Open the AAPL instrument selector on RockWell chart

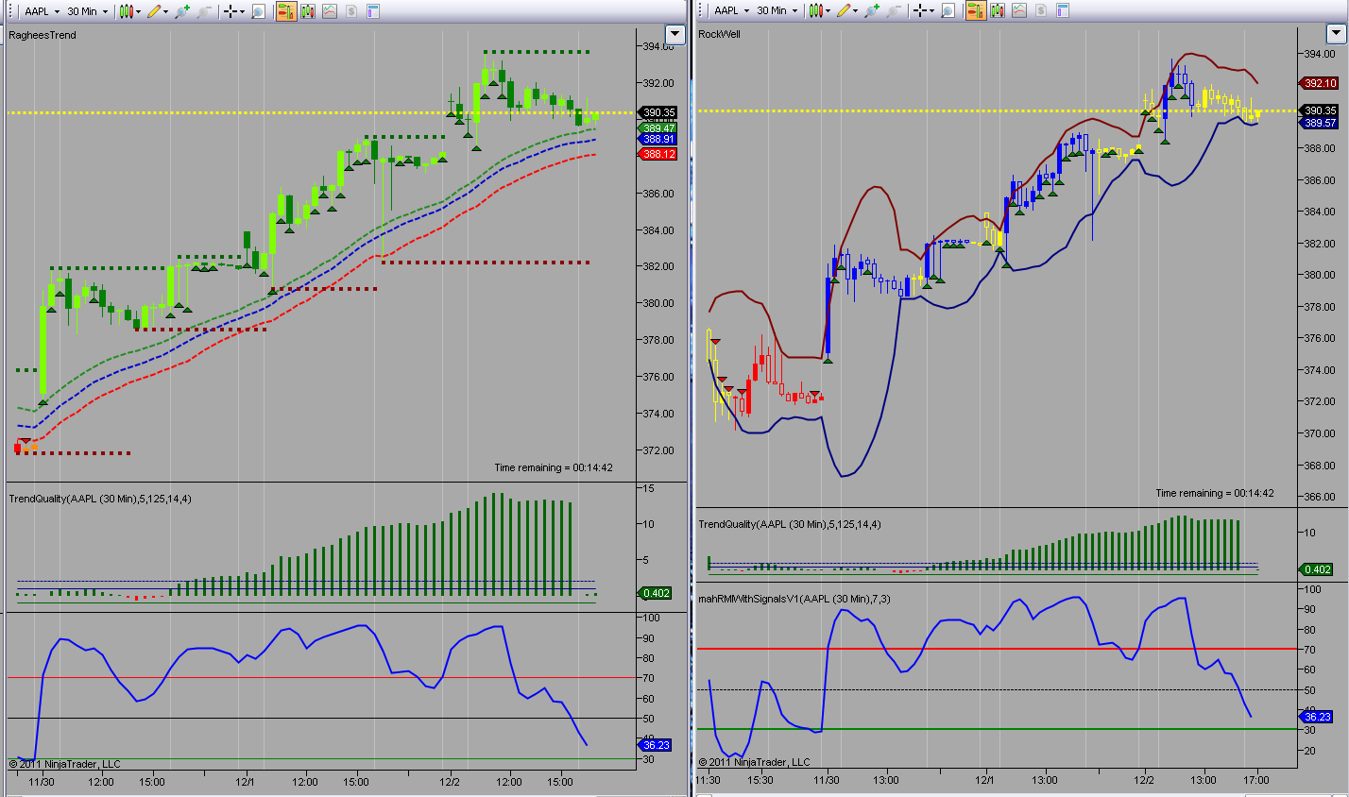(731, 11)
